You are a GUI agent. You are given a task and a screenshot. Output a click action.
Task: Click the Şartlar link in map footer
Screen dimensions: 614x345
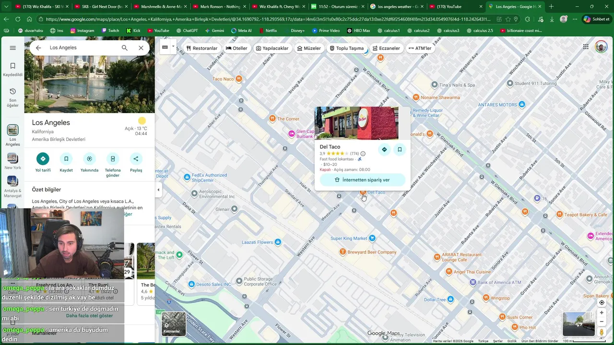498,341
